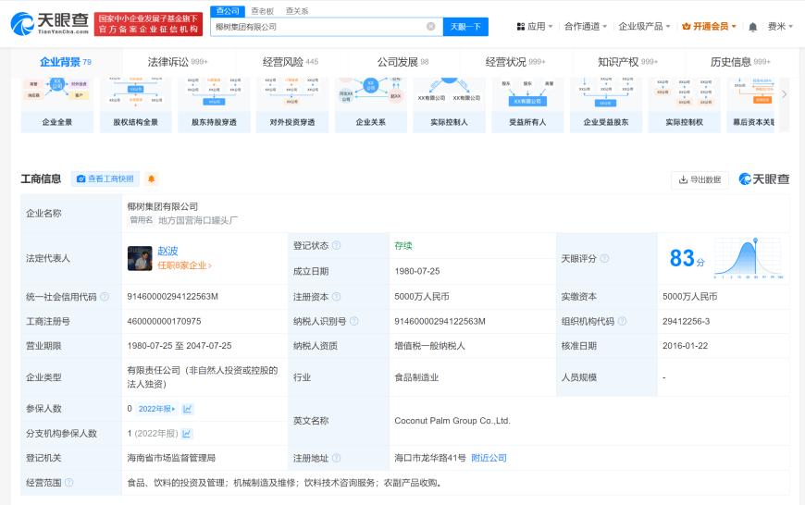This screenshot has height=505, width=805.
Task: Select the 查公司 search tab
Action: 228,11
